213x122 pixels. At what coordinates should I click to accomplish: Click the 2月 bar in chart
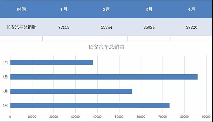[x=71, y=91]
